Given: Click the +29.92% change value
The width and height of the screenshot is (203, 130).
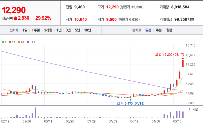Looking at the screenshot, I should click(42, 18).
